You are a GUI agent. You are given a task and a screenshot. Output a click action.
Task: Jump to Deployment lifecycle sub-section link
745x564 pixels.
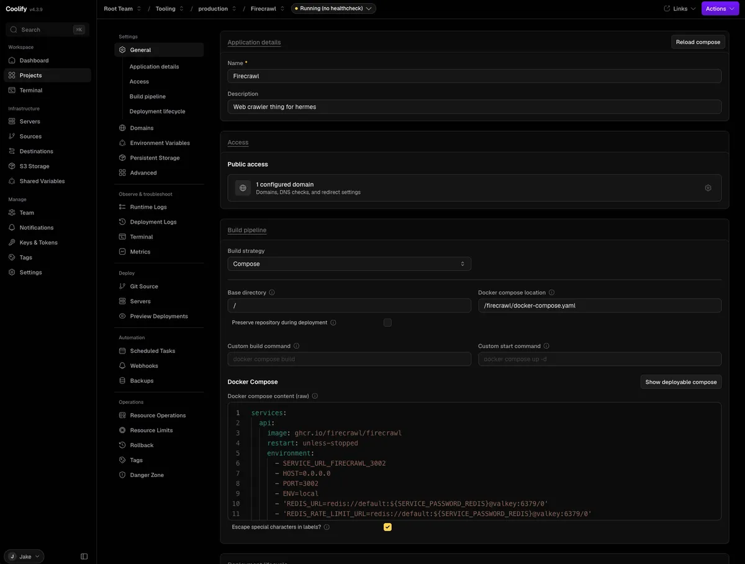(x=158, y=111)
